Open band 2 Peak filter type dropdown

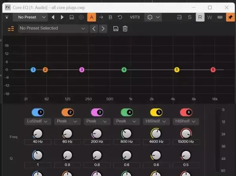pyautogui.click(x=67, y=121)
